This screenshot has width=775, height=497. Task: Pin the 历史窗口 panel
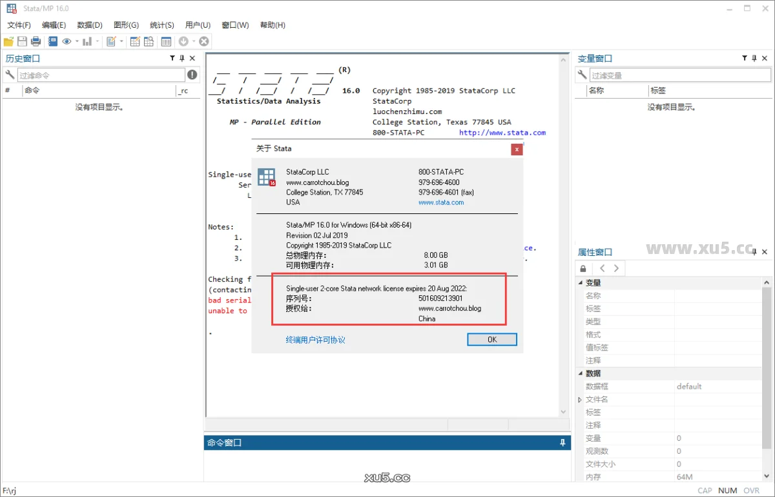click(x=182, y=57)
